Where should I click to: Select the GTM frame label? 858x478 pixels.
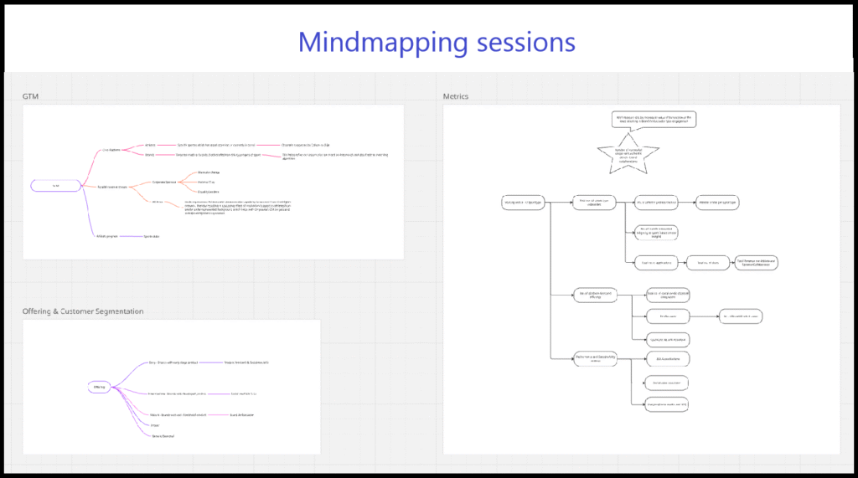31,97
